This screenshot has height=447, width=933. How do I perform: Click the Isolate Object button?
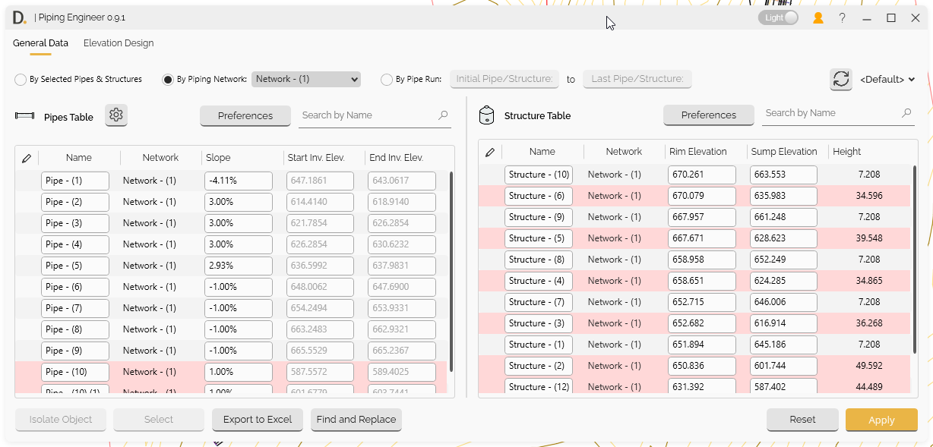click(61, 420)
